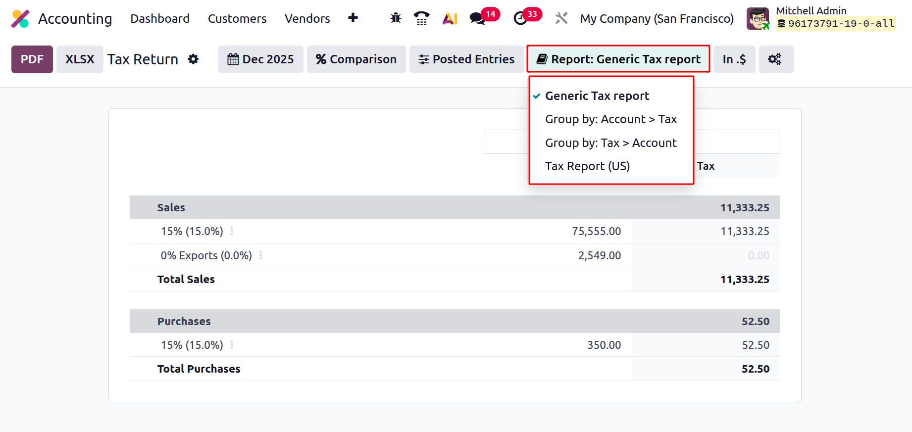Click the Total Purchases row label
Viewport: 912px width, 432px height.
(x=199, y=369)
